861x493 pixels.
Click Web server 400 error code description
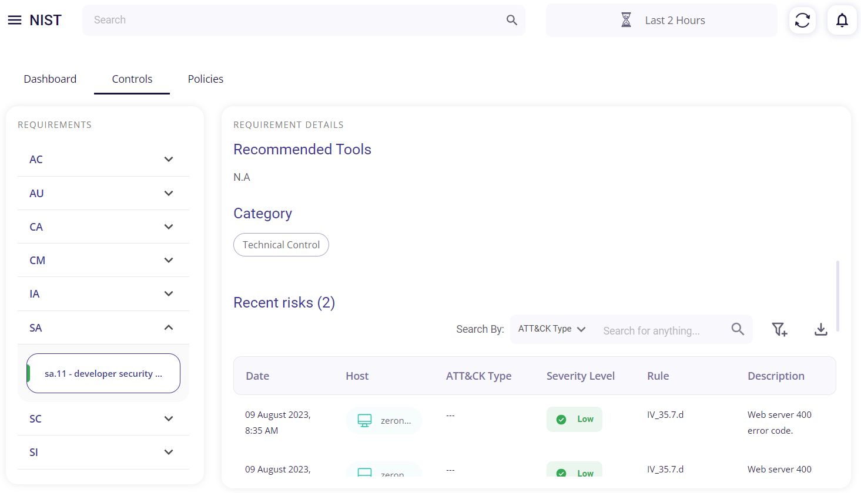[x=779, y=423]
